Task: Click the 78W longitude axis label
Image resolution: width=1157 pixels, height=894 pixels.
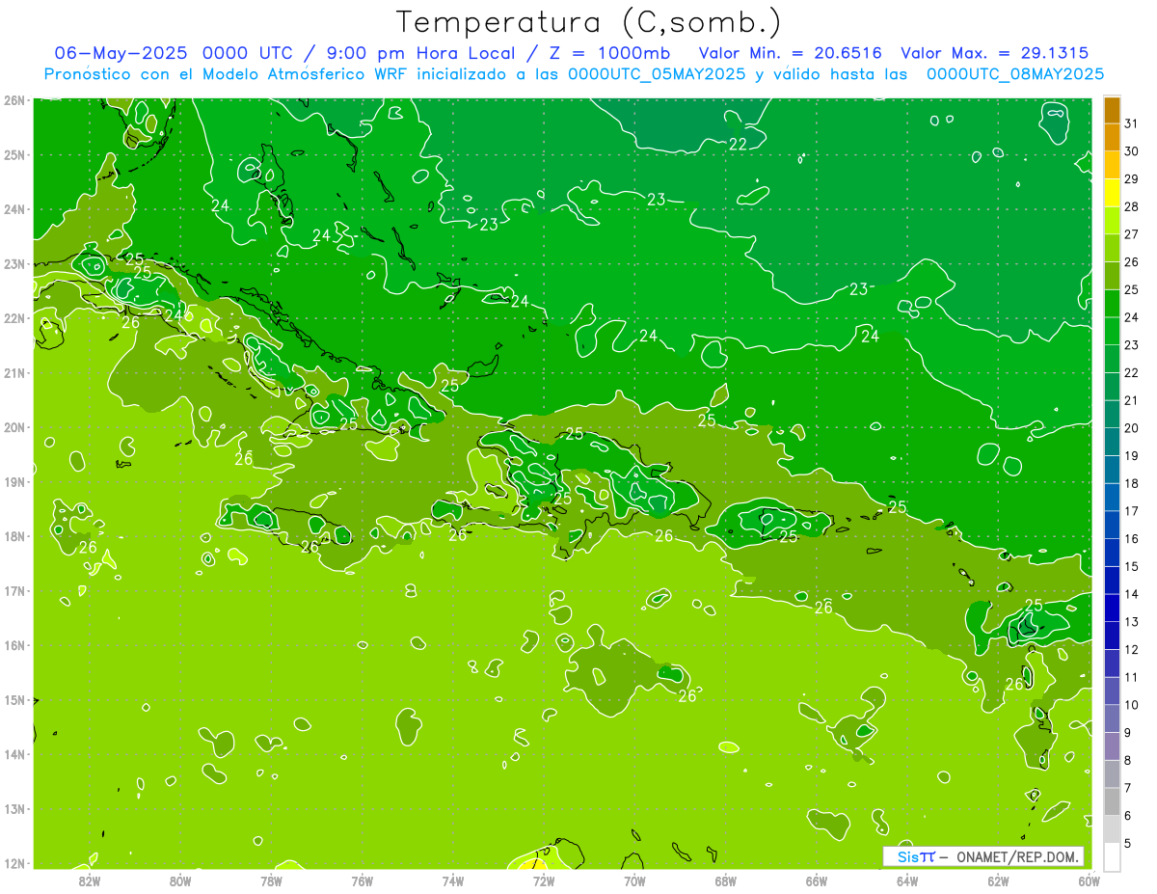Action: click(x=271, y=880)
